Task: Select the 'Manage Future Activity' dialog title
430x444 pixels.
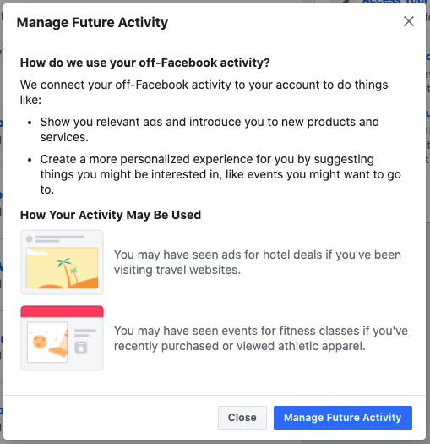Action: [x=92, y=22]
